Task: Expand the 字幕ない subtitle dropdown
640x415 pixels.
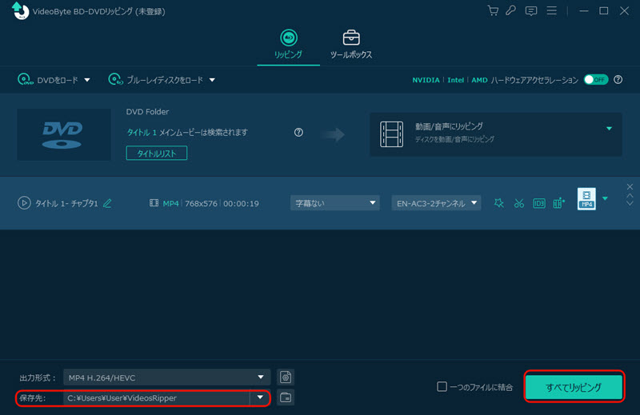Action: [x=334, y=203]
